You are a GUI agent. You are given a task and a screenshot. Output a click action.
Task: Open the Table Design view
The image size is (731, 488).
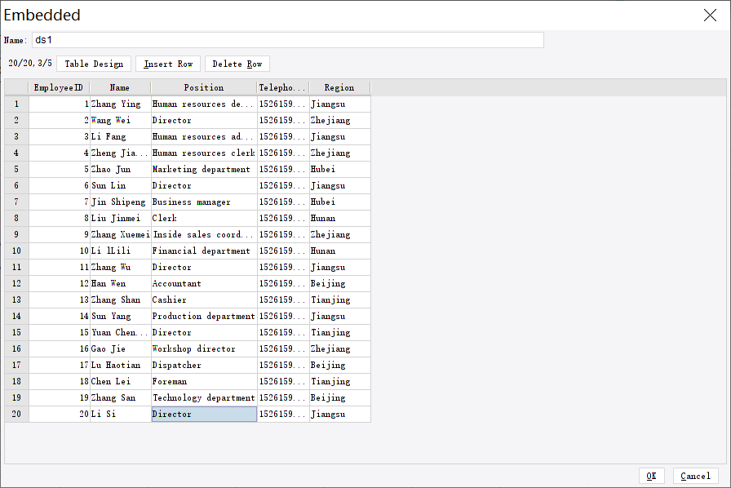[x=92, y=64]
